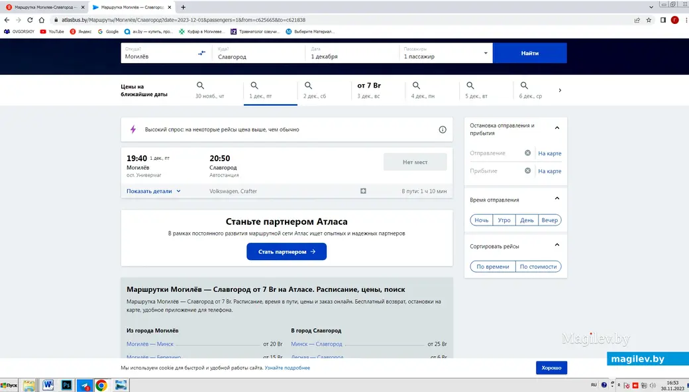This screenshot has width=689, height=392.
Task: Collapse the Время отправления filter section
Action: (x=556, y=199)
